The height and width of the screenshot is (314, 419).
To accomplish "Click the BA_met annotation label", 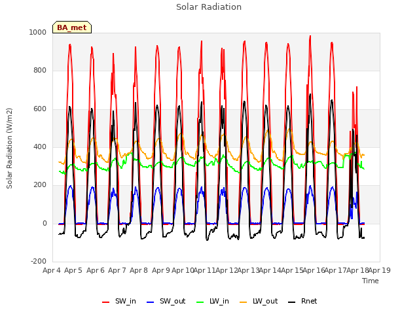I will coord(71,27).
